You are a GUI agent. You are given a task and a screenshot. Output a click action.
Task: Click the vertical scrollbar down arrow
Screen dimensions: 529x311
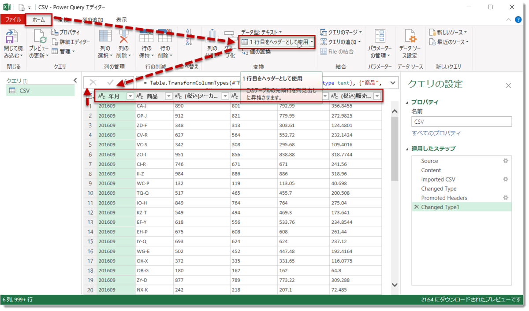coord(395,285)
